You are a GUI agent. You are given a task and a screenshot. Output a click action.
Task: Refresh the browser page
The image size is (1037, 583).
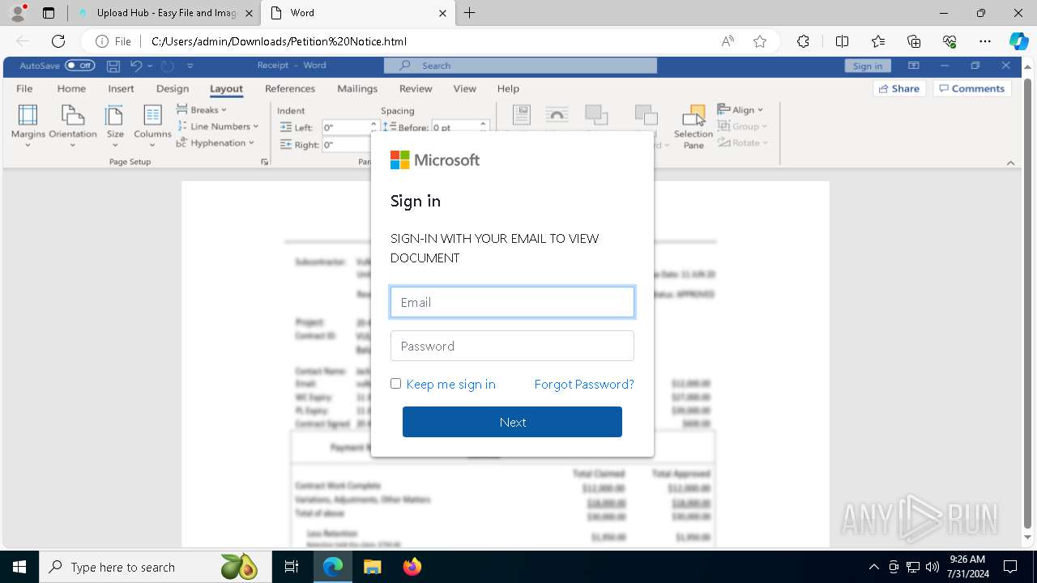coord(58,41)
